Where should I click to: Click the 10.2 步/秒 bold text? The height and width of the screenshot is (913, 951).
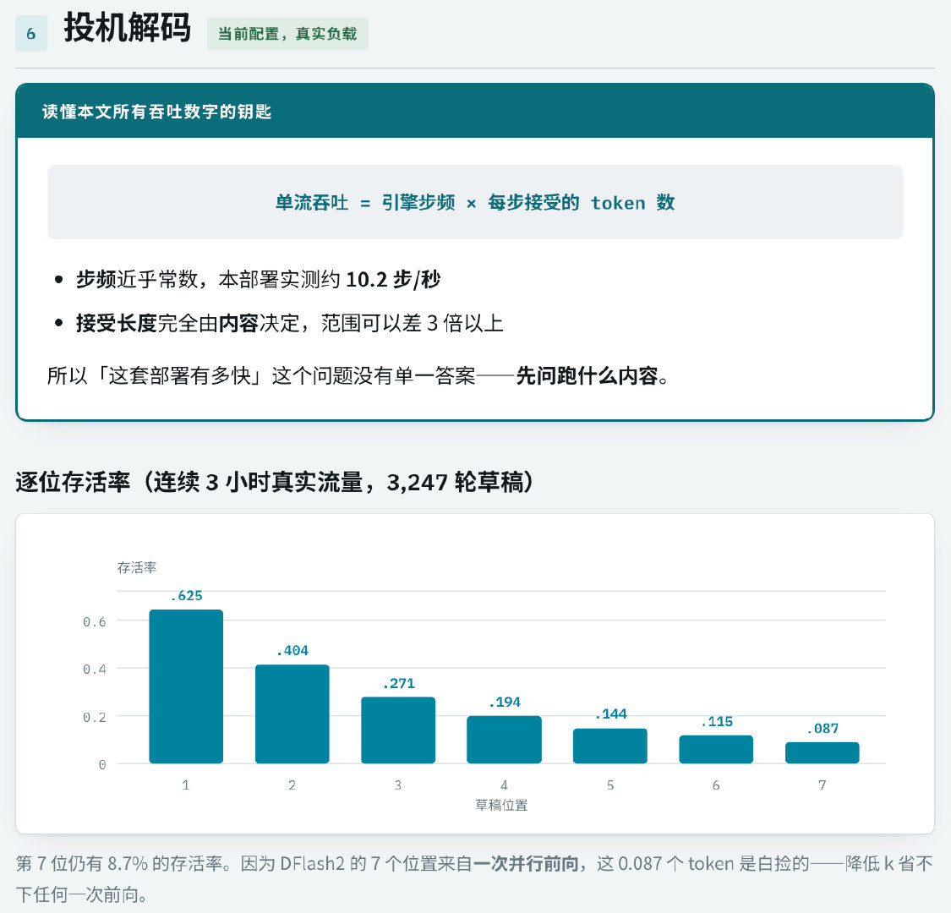coord(393,280)
